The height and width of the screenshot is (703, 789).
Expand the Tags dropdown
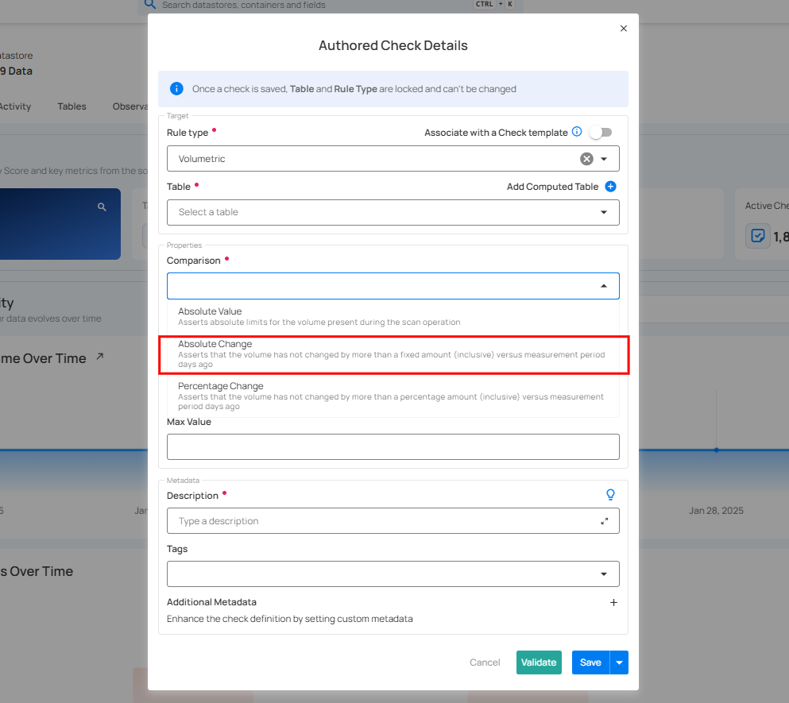point(604,574)
